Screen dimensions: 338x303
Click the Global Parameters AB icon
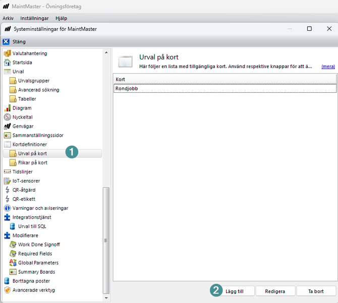(x=13, y=263)
